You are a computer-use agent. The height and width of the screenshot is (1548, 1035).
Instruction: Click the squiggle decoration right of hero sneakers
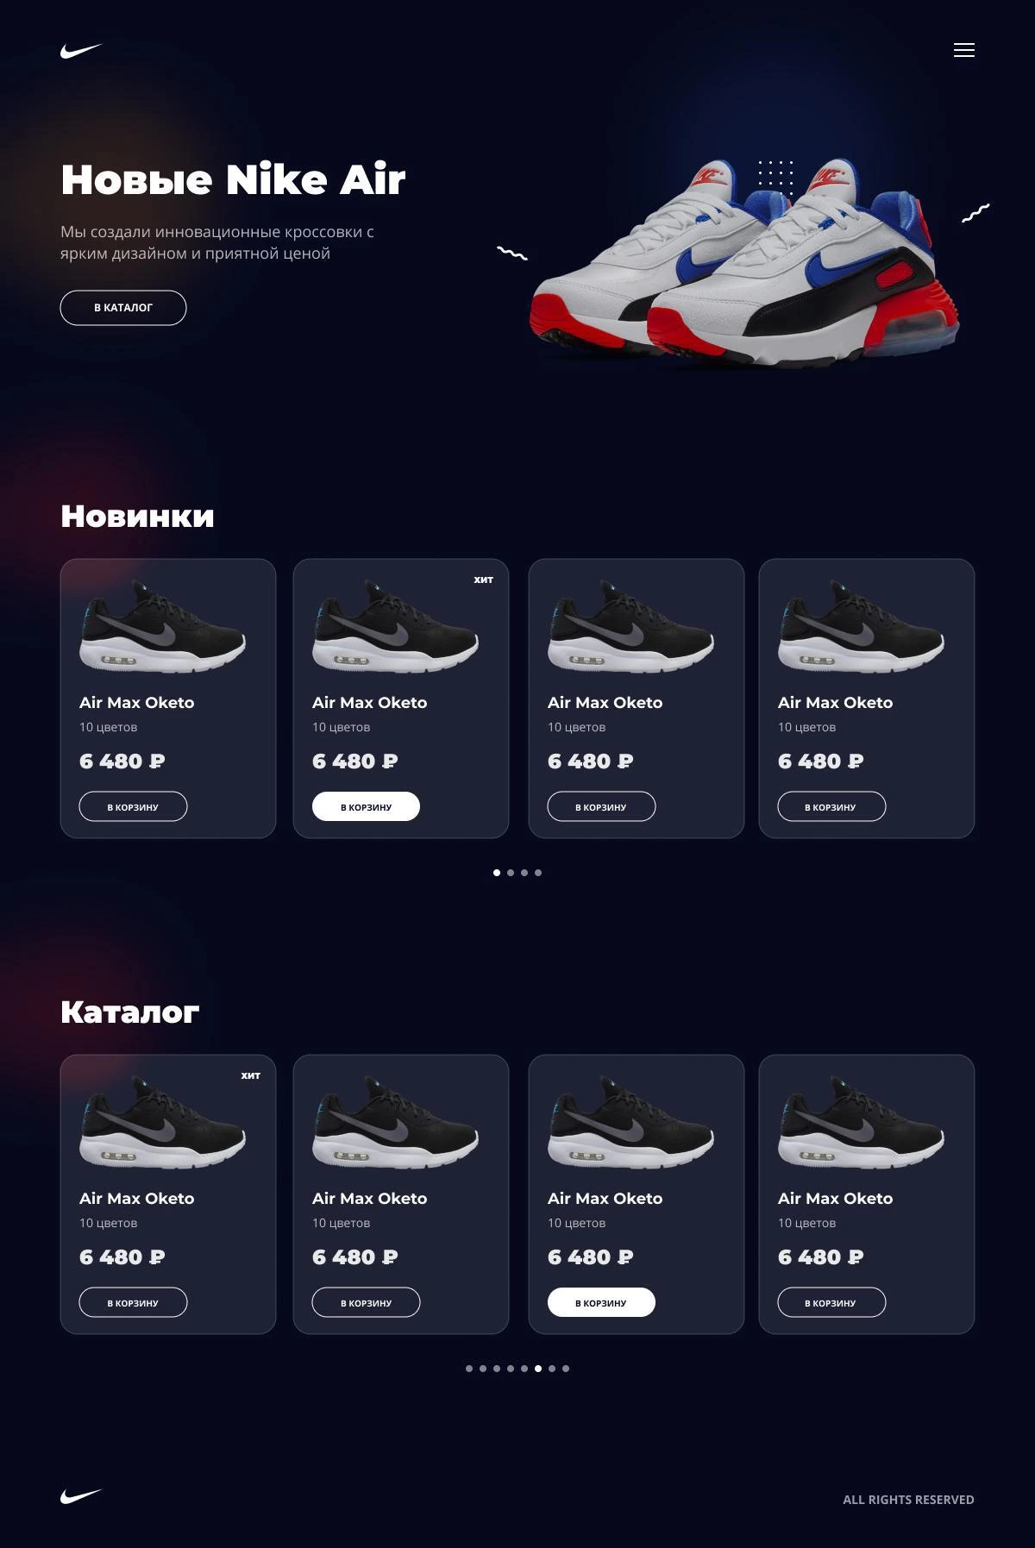(975, 212)
